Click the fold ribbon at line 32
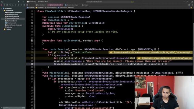Screen dimensions: 194x109 [34, 73]
